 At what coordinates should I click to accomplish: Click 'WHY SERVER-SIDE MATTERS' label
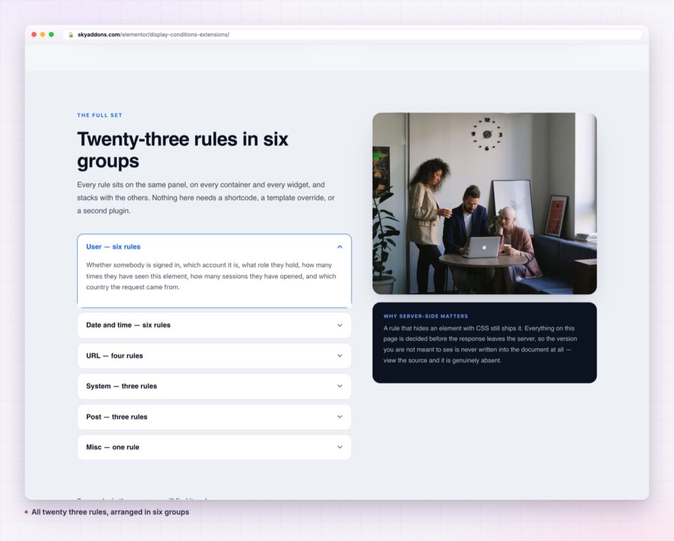pyautogui.click(x=426, y=317)
